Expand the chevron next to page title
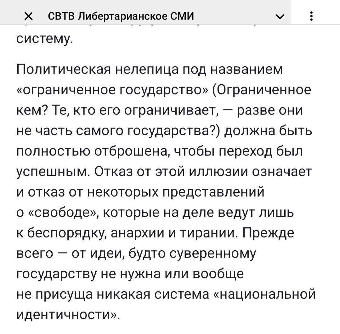This screenshot has width=340, height=334. coord(280,17)
